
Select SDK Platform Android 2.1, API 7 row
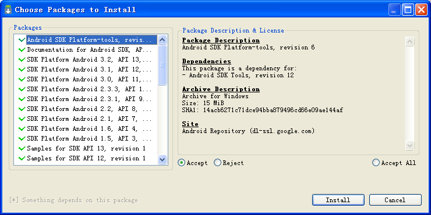[x=86, y=119]
